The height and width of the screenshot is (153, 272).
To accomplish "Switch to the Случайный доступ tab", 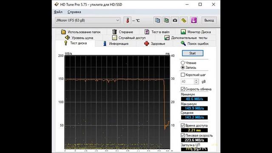I will click(x=129, y=38).
